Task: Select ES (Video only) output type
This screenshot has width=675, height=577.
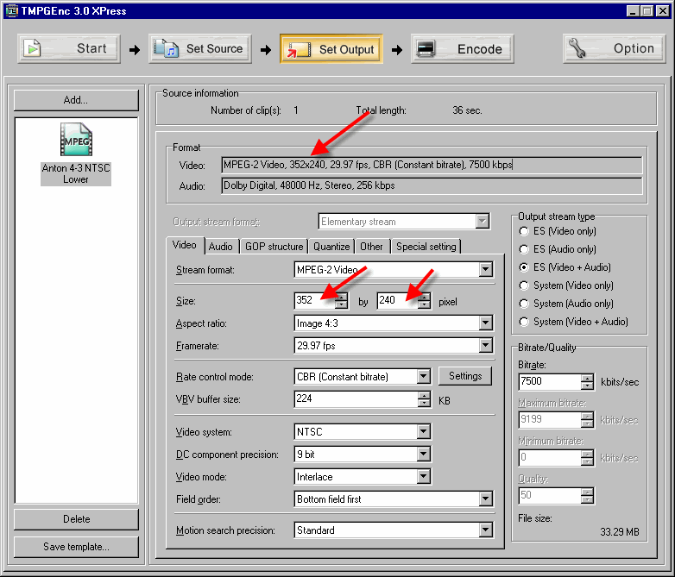Action: click(523, 231)
